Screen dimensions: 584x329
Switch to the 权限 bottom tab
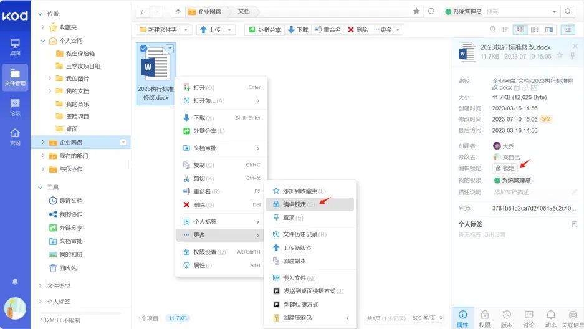(484, 318)
